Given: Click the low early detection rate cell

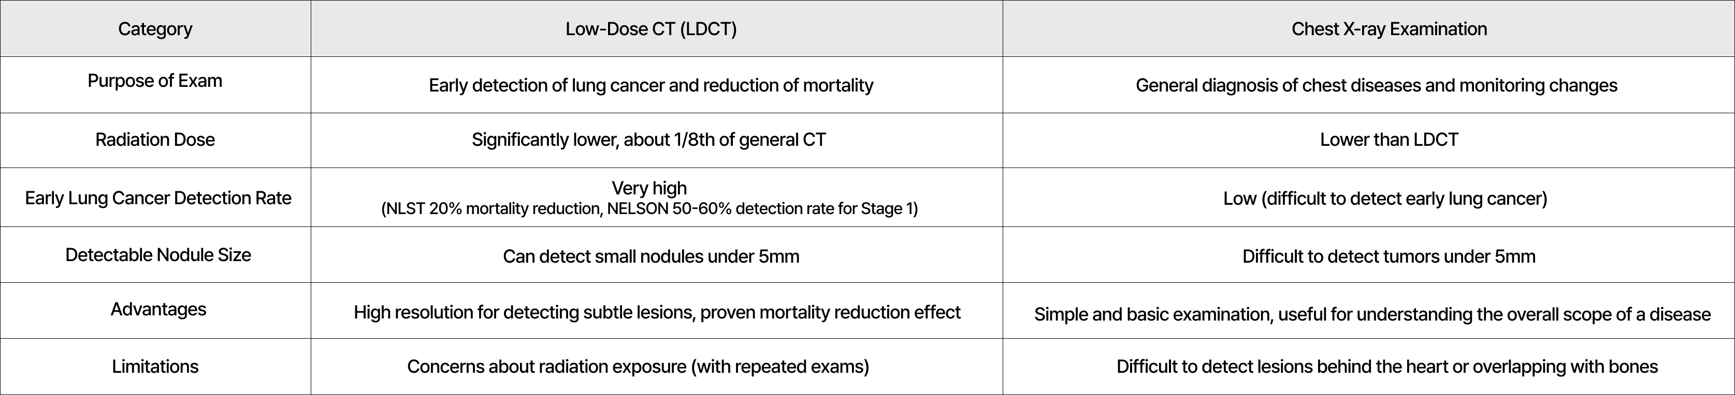Looking at the screenshot, I should 1385,199.
